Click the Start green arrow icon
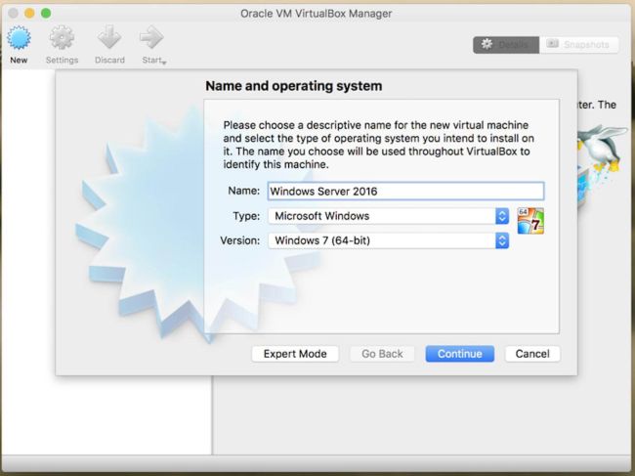The image size is (635, 476). 151,38
